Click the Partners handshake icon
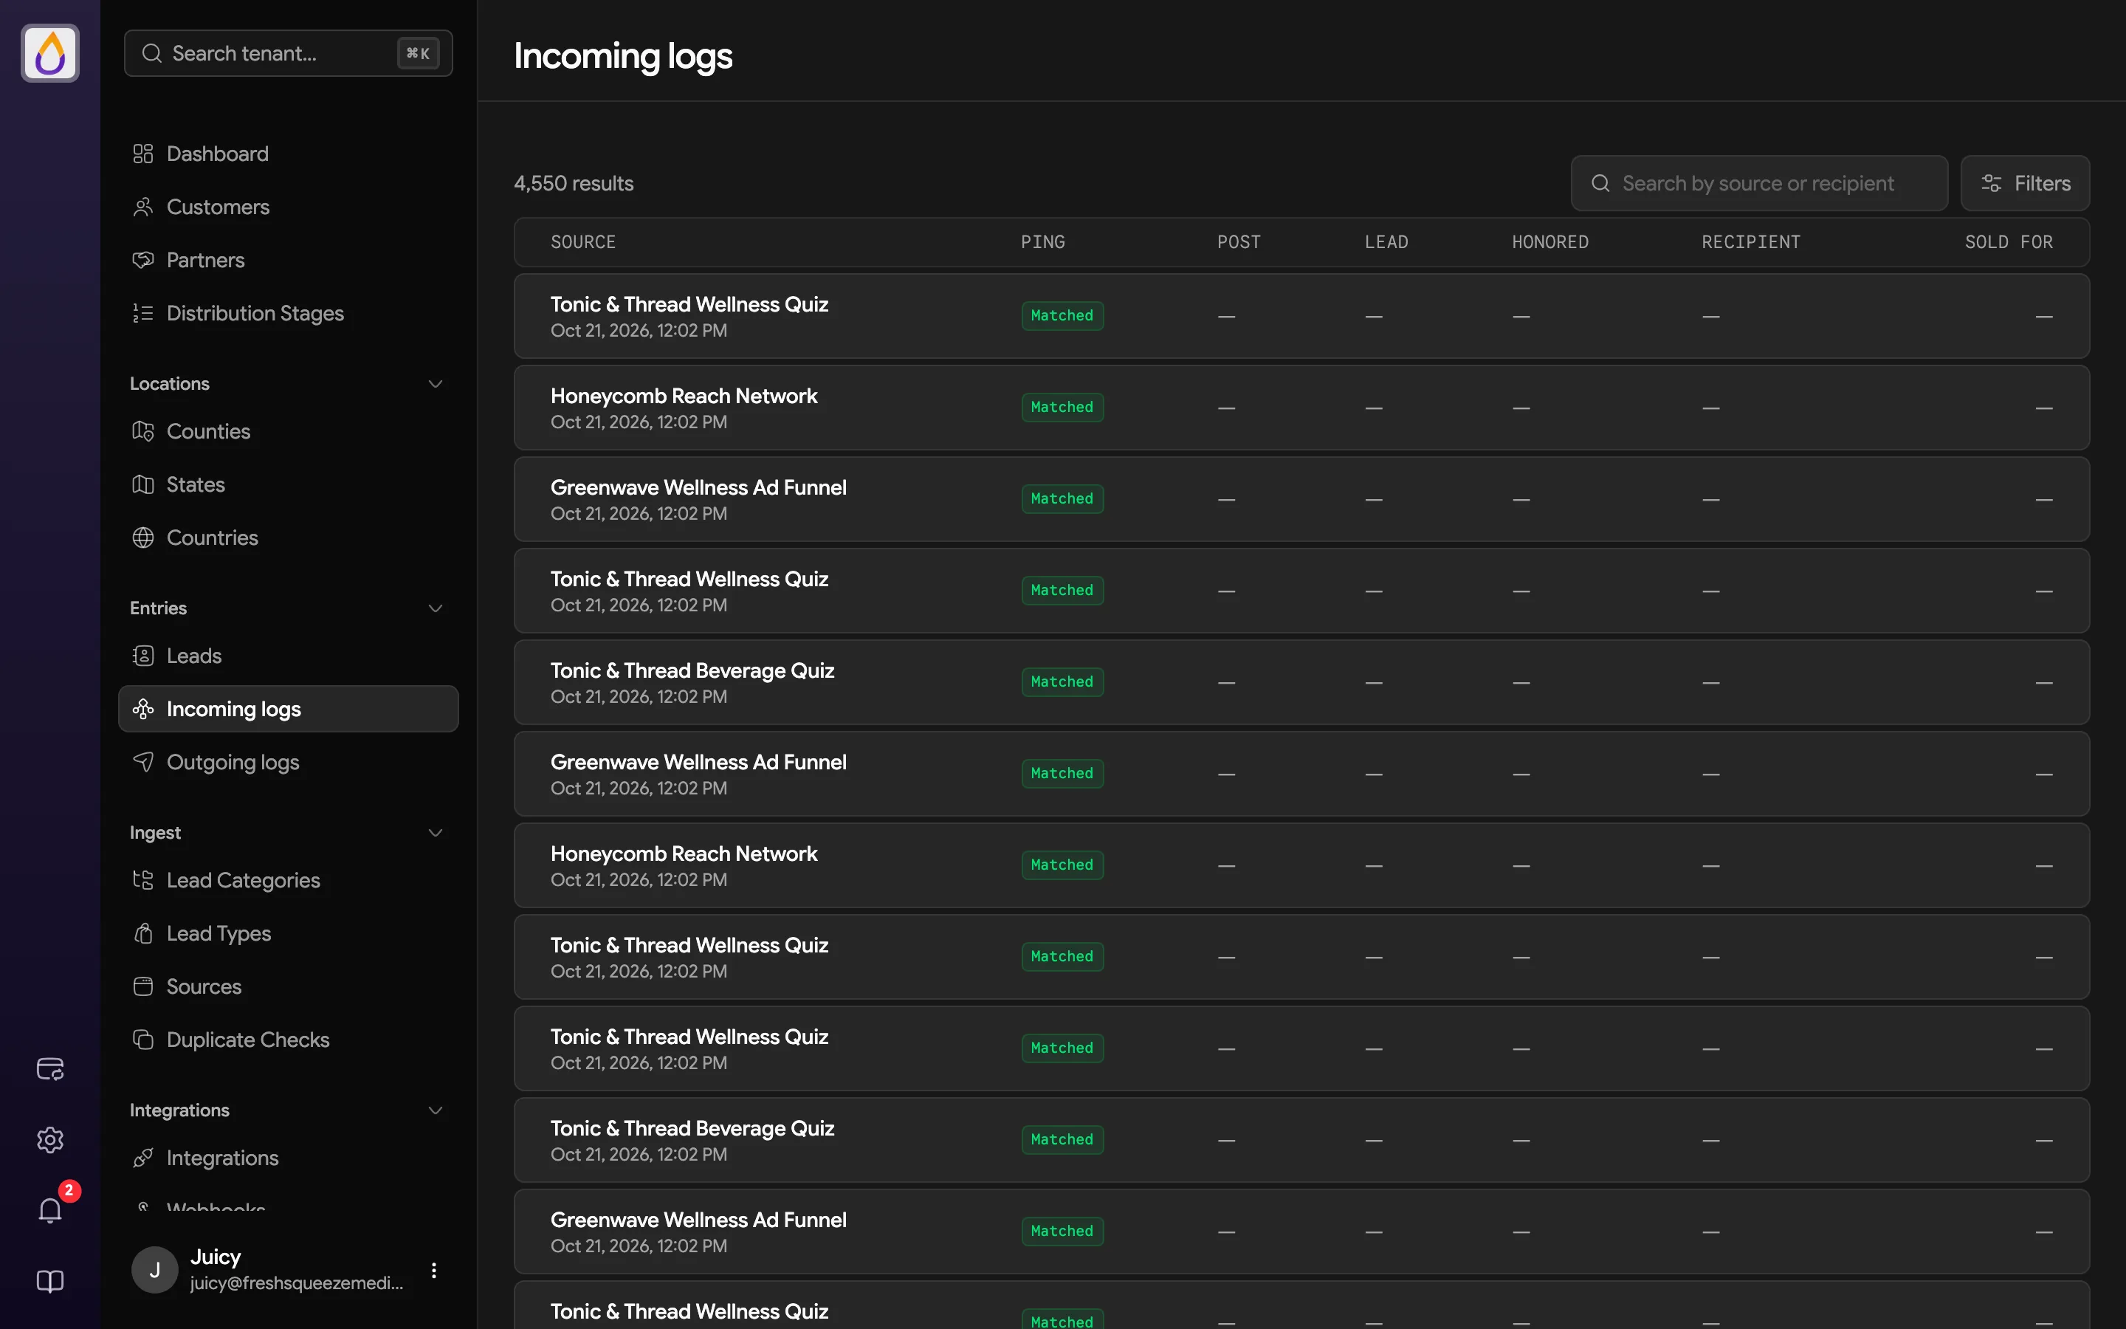 [x=143, y=260]
